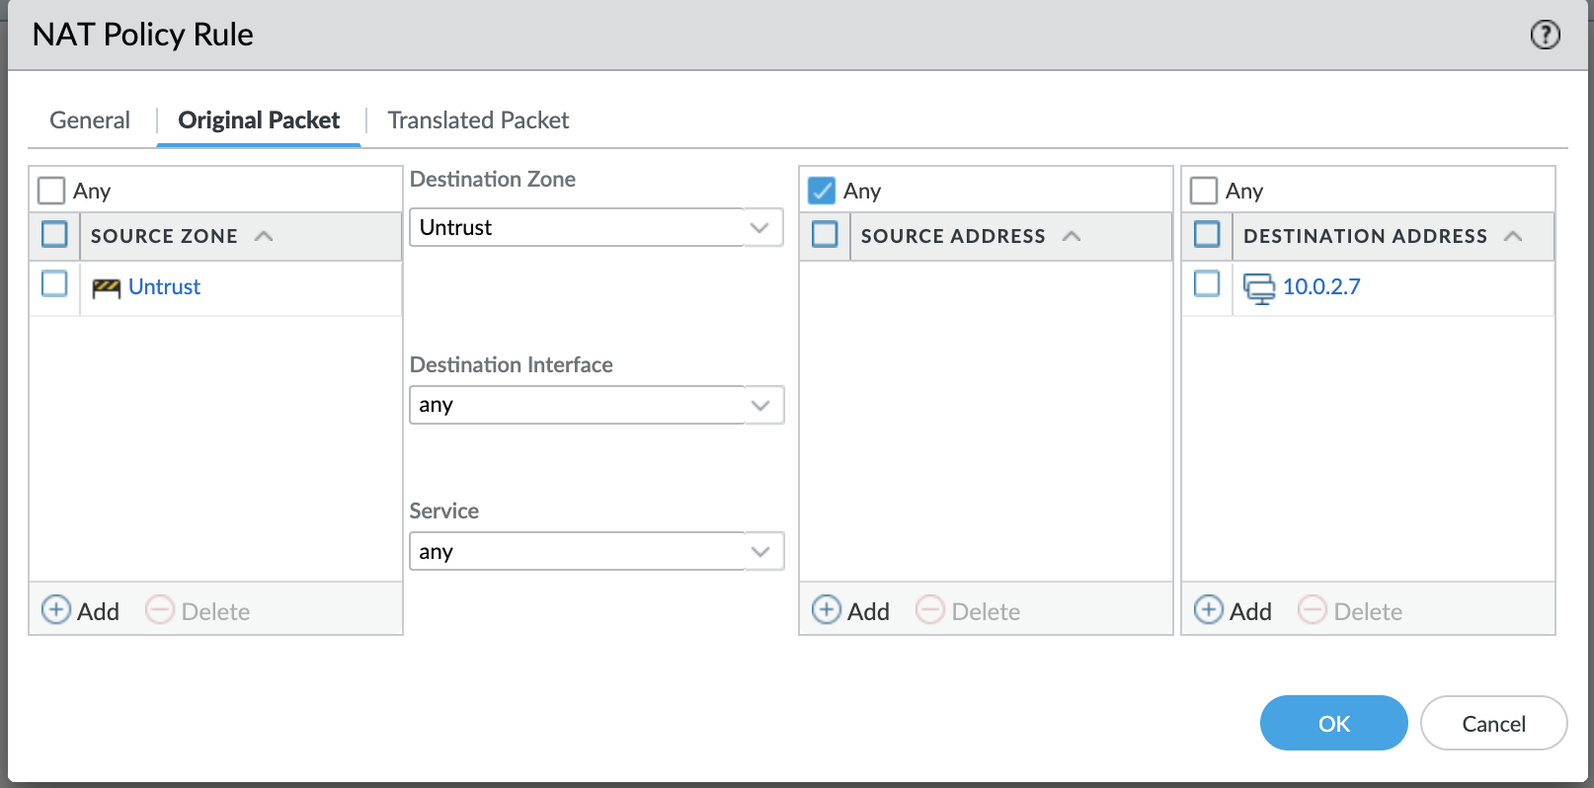
Task: Click the Untrust zone icon in source zone list
Action: 106,288
